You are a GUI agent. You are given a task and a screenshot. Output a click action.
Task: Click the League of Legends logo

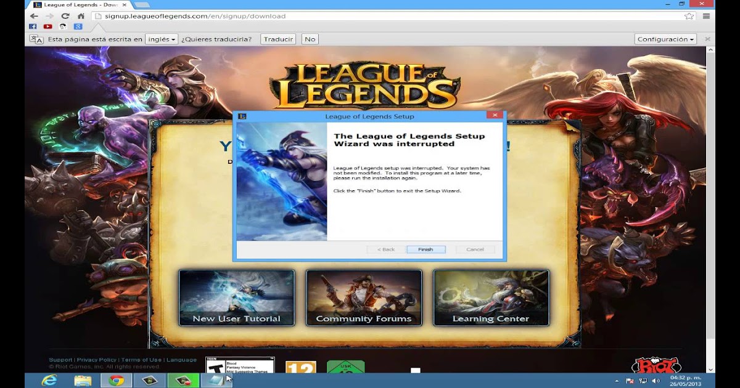[364, 86]
